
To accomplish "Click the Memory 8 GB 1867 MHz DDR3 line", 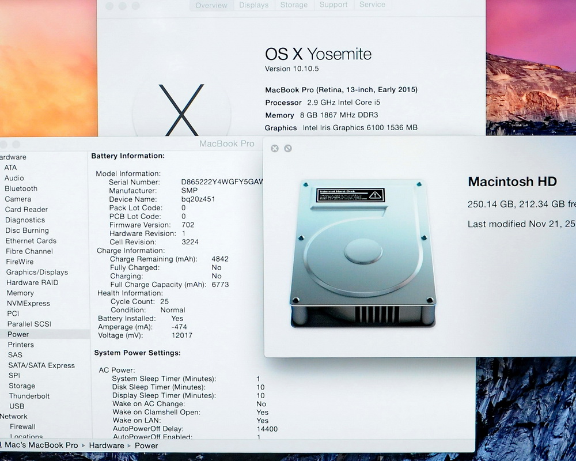I will tap(321, 115).
